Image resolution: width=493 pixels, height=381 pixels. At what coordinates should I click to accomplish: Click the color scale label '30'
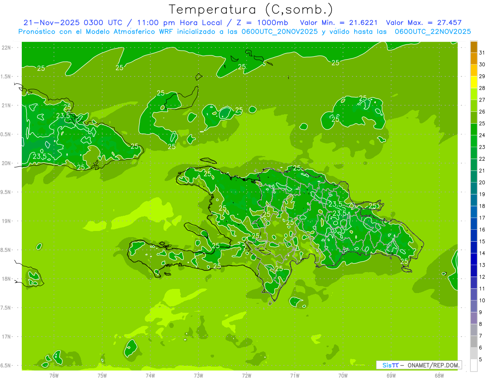(x=482, y=65)
